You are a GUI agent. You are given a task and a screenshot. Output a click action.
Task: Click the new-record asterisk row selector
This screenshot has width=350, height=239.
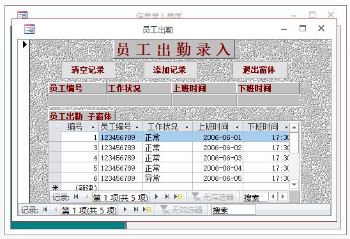(x=55, y=187)
